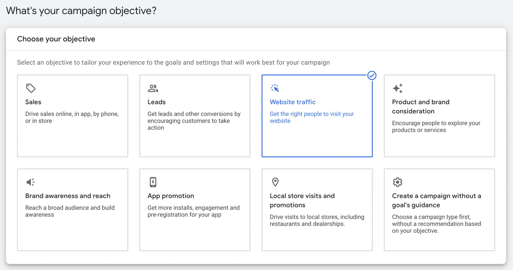
Task: Click 'Get more installs, engagement' description text
Action: [x=193, y=211]
